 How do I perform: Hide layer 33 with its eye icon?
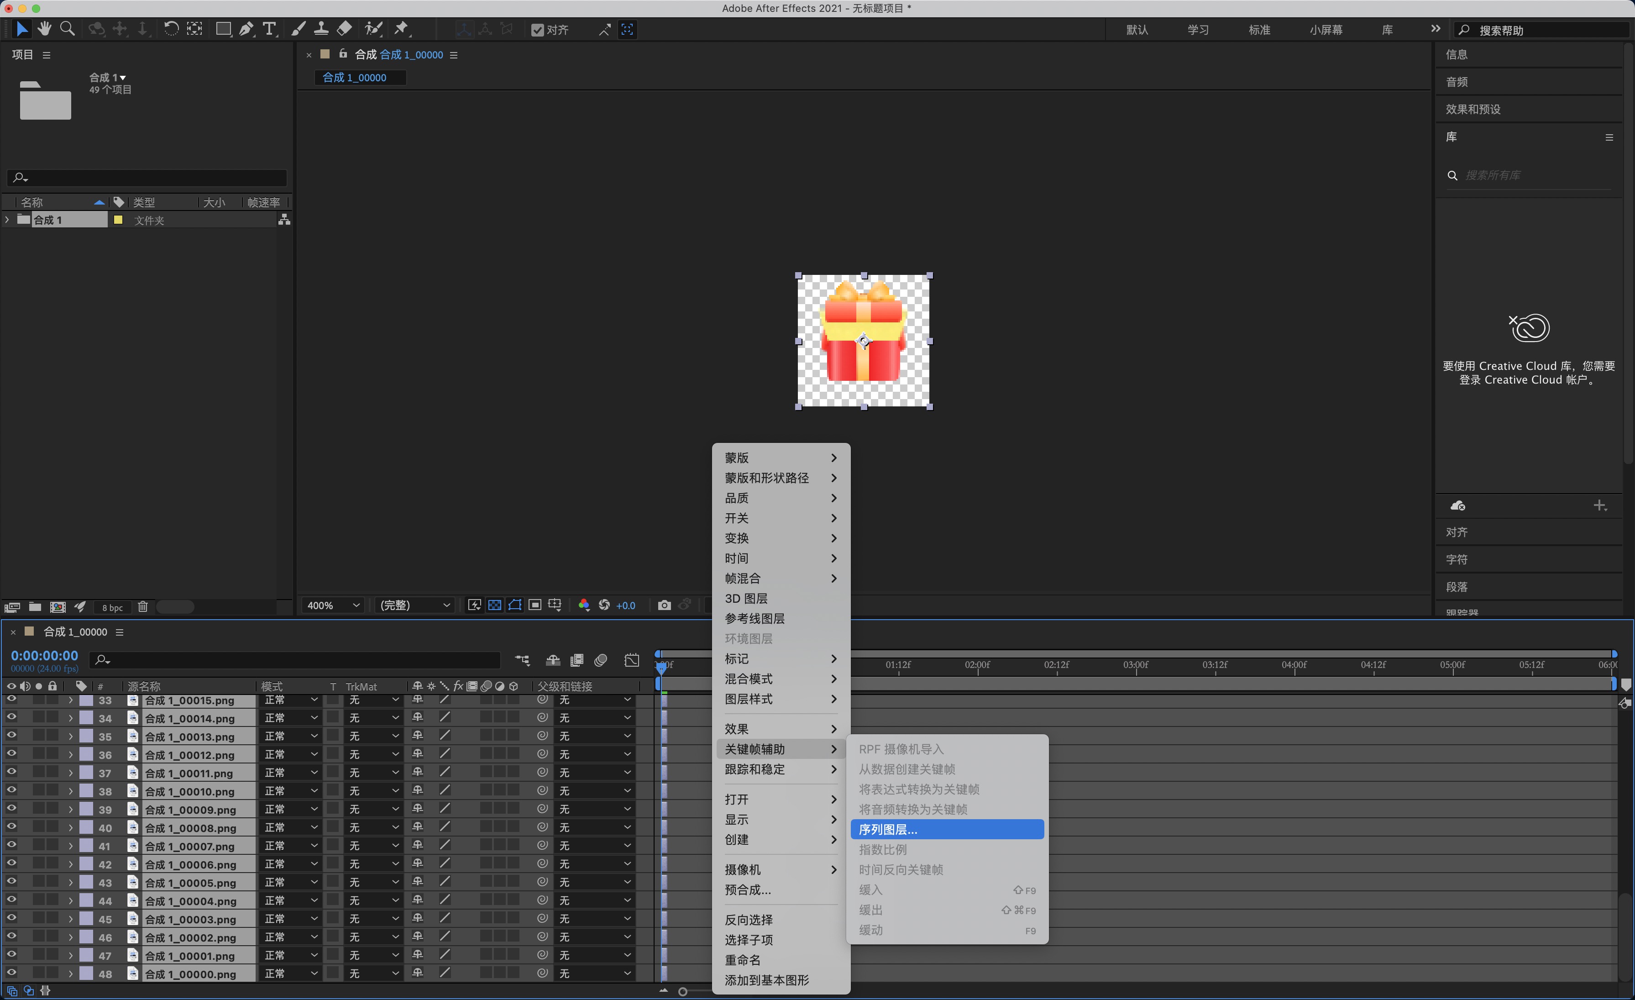pyautogui.click(x=11, y=699)
